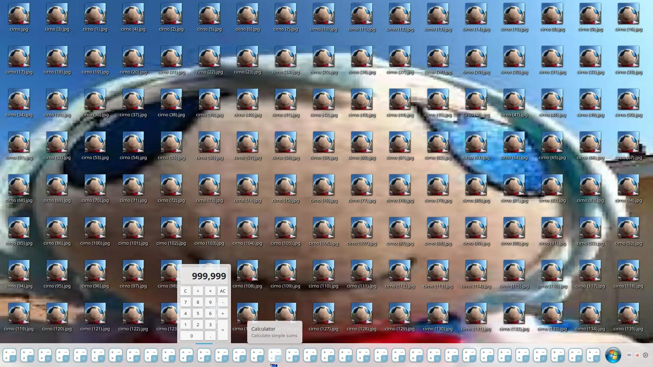Viewport: 653px width, 367px height.
Task: Click the gear-shaped system tray icon
Action: click(646, 355)
